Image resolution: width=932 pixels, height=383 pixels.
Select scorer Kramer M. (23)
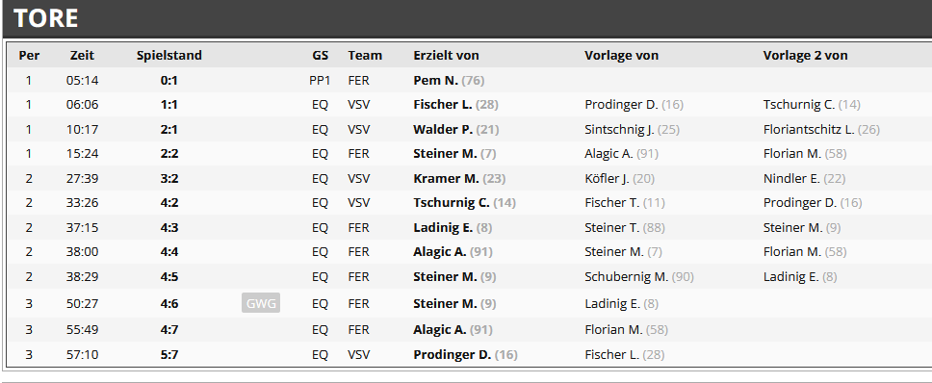(x=459, y=178)
